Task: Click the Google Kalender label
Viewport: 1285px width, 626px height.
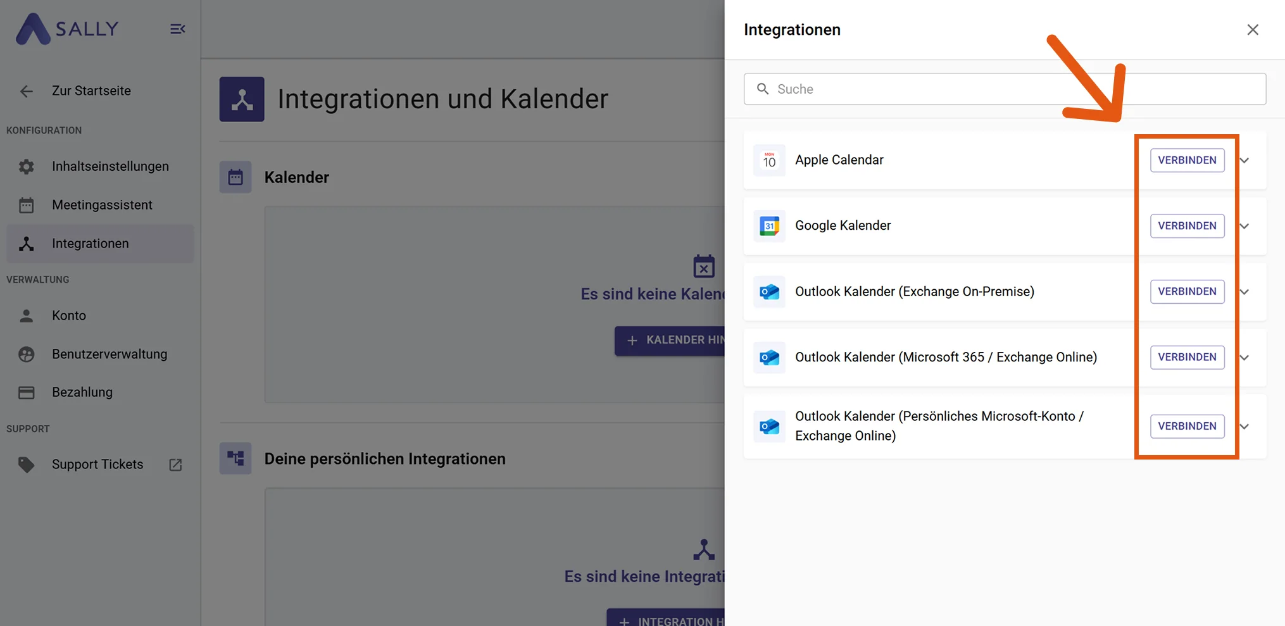Action: [x=843, y=226]
